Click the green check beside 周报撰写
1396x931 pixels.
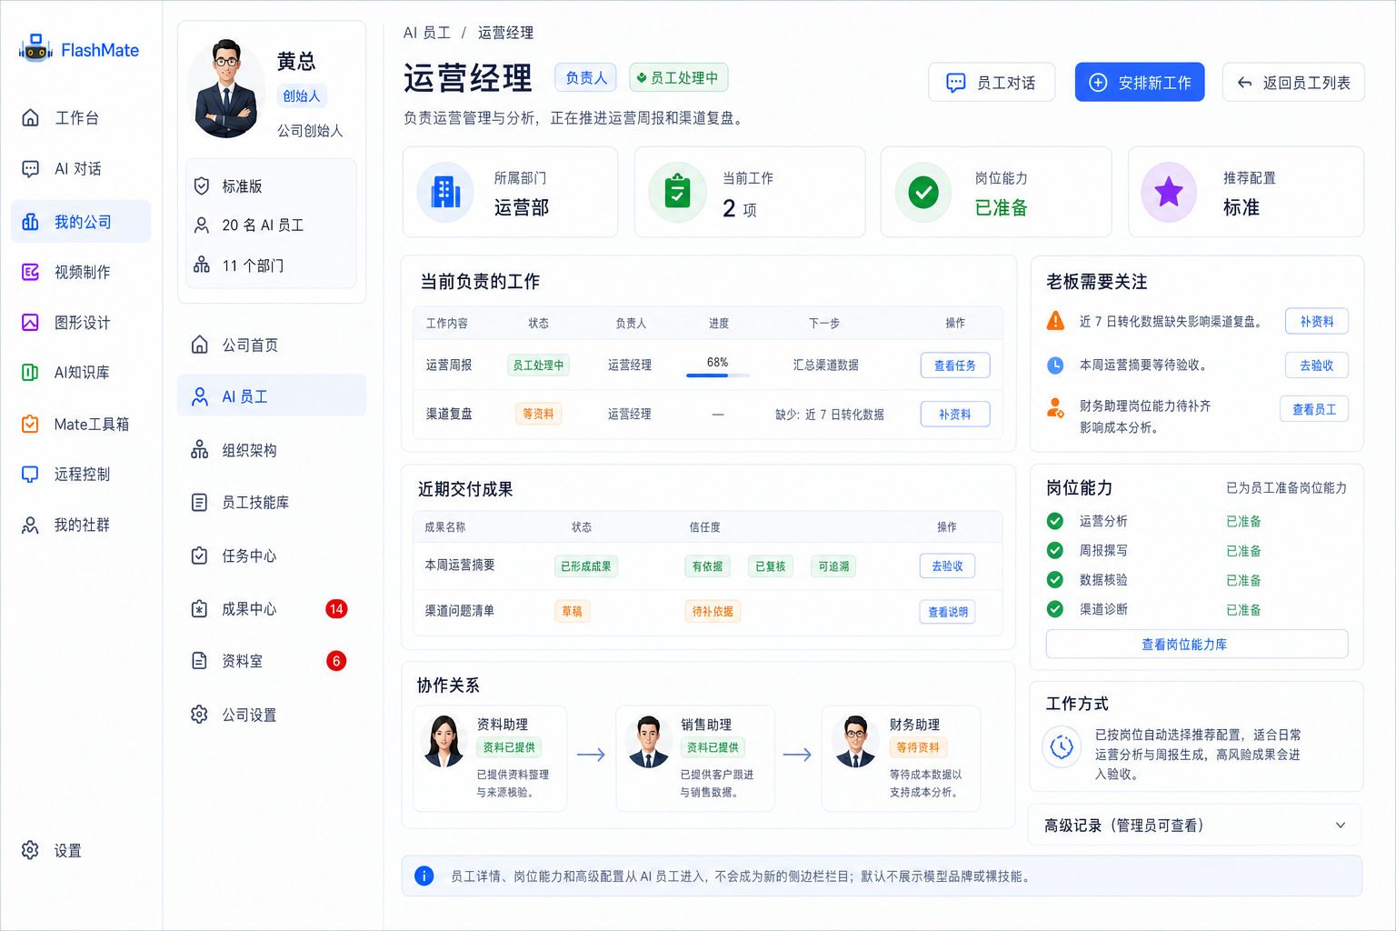coord(1055,550)
